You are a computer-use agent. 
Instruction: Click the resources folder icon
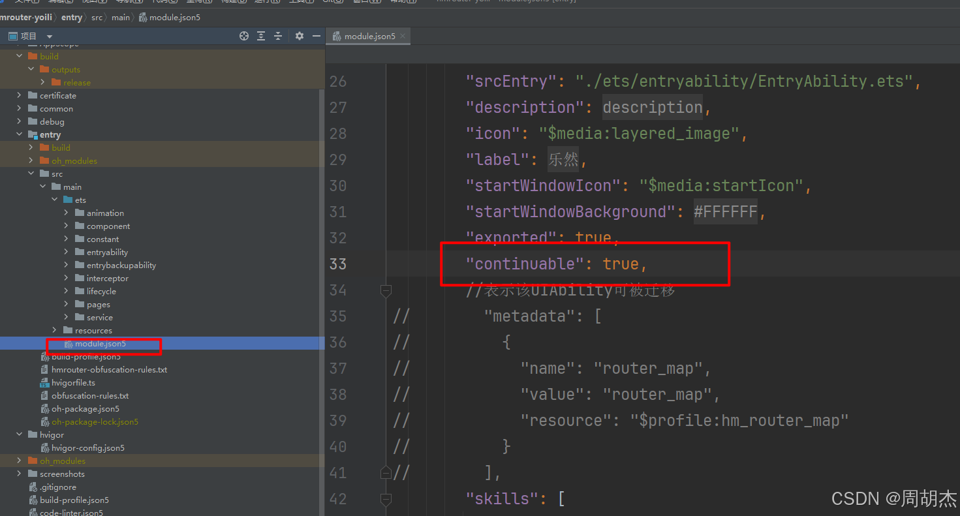tap(68, 330)
